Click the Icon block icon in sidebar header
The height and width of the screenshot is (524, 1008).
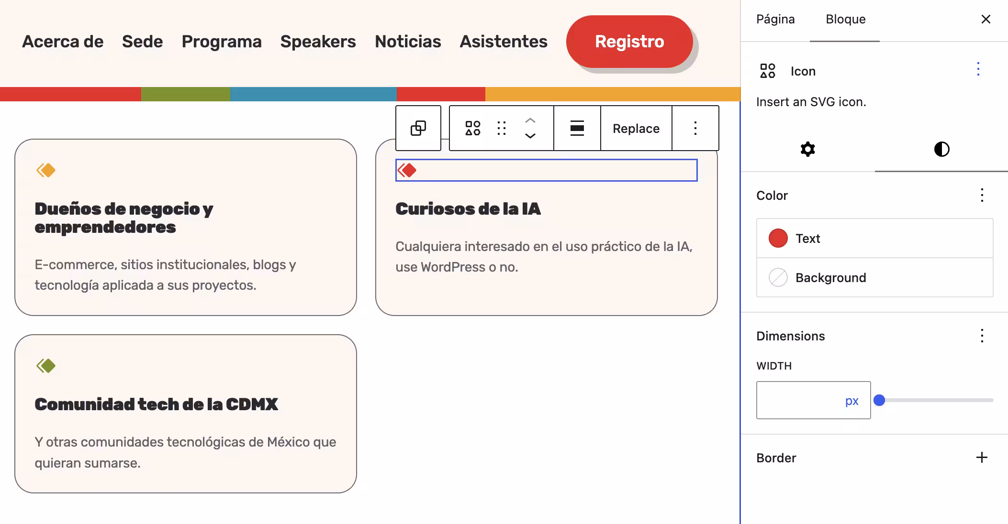pos(768,71)
